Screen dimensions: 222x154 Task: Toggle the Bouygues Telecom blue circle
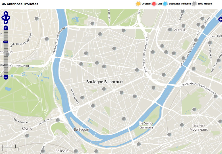click(165, 4)
